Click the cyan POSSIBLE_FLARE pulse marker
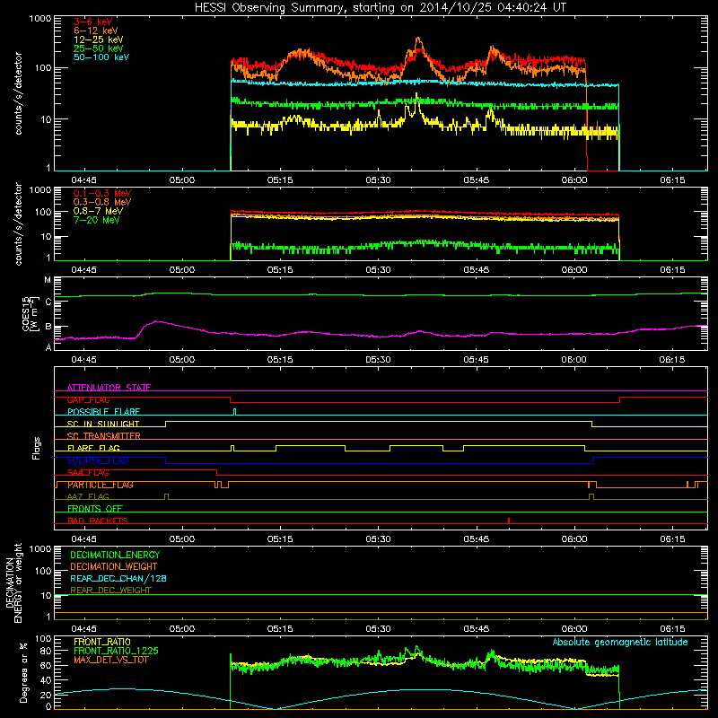The height and width of the screenshot is (718, 718). click(x=235, y=412)
